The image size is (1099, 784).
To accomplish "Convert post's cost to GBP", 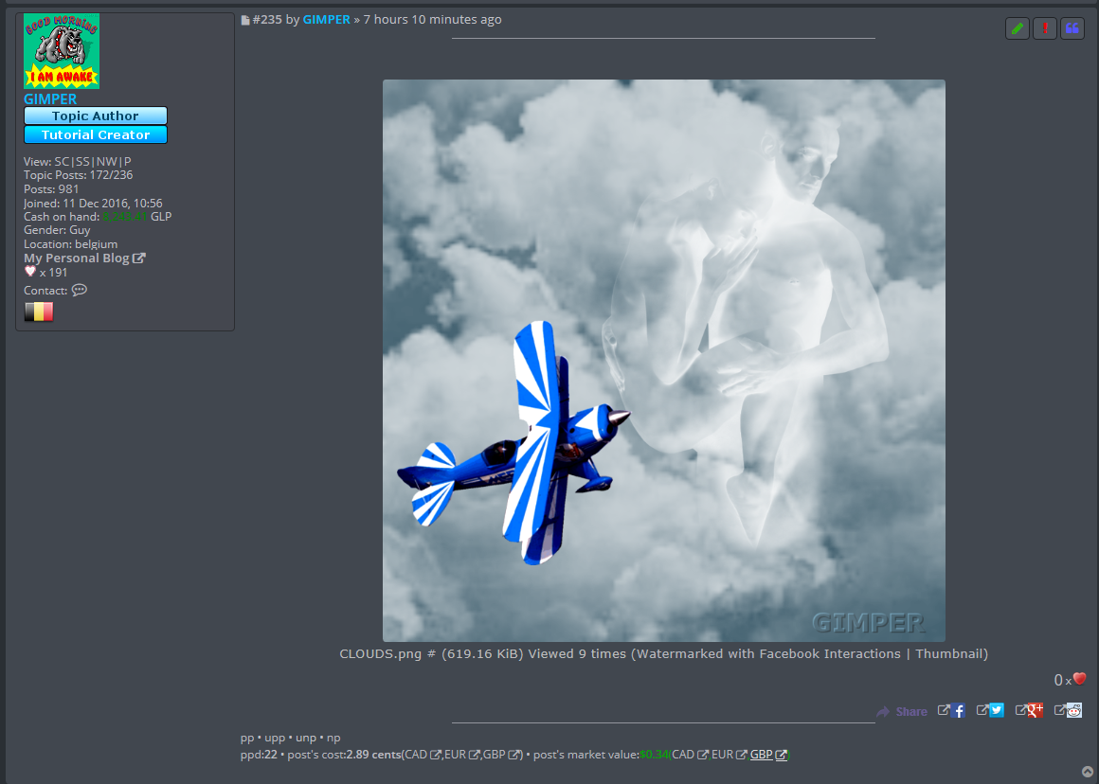I will click(502, 755).
